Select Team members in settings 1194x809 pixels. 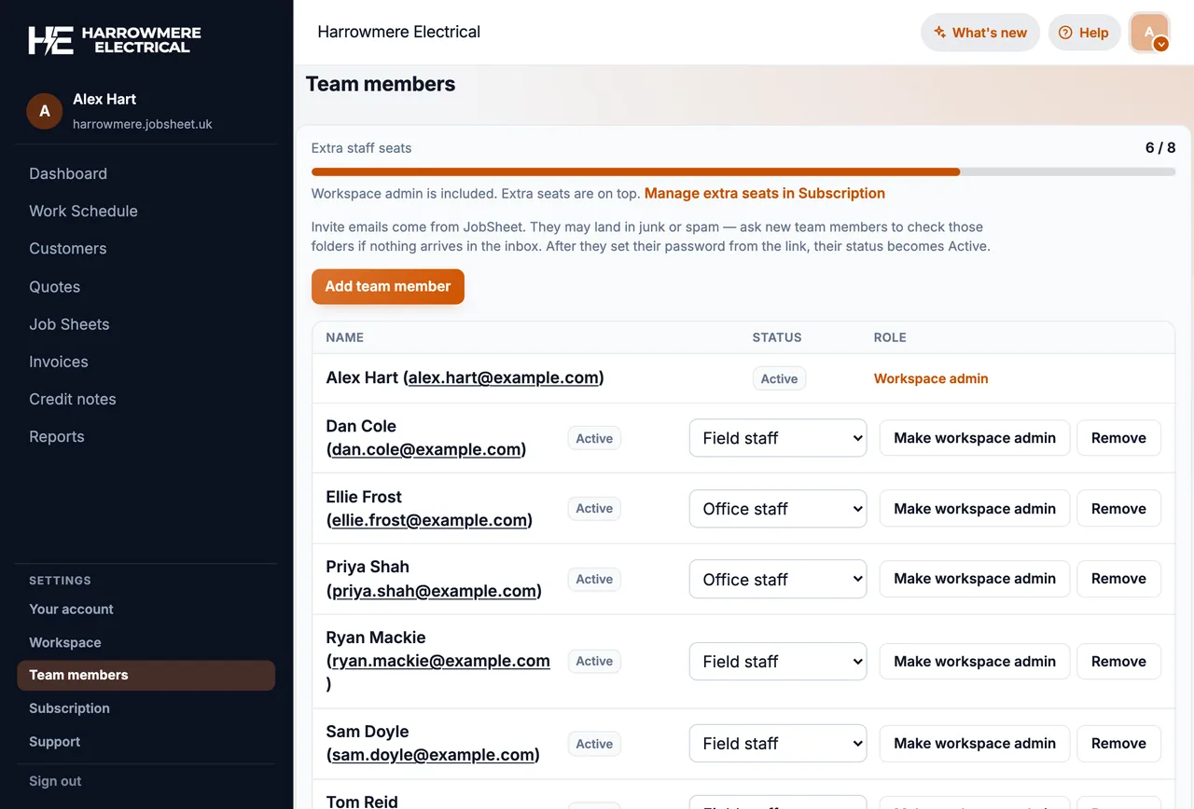coord(146,676)
